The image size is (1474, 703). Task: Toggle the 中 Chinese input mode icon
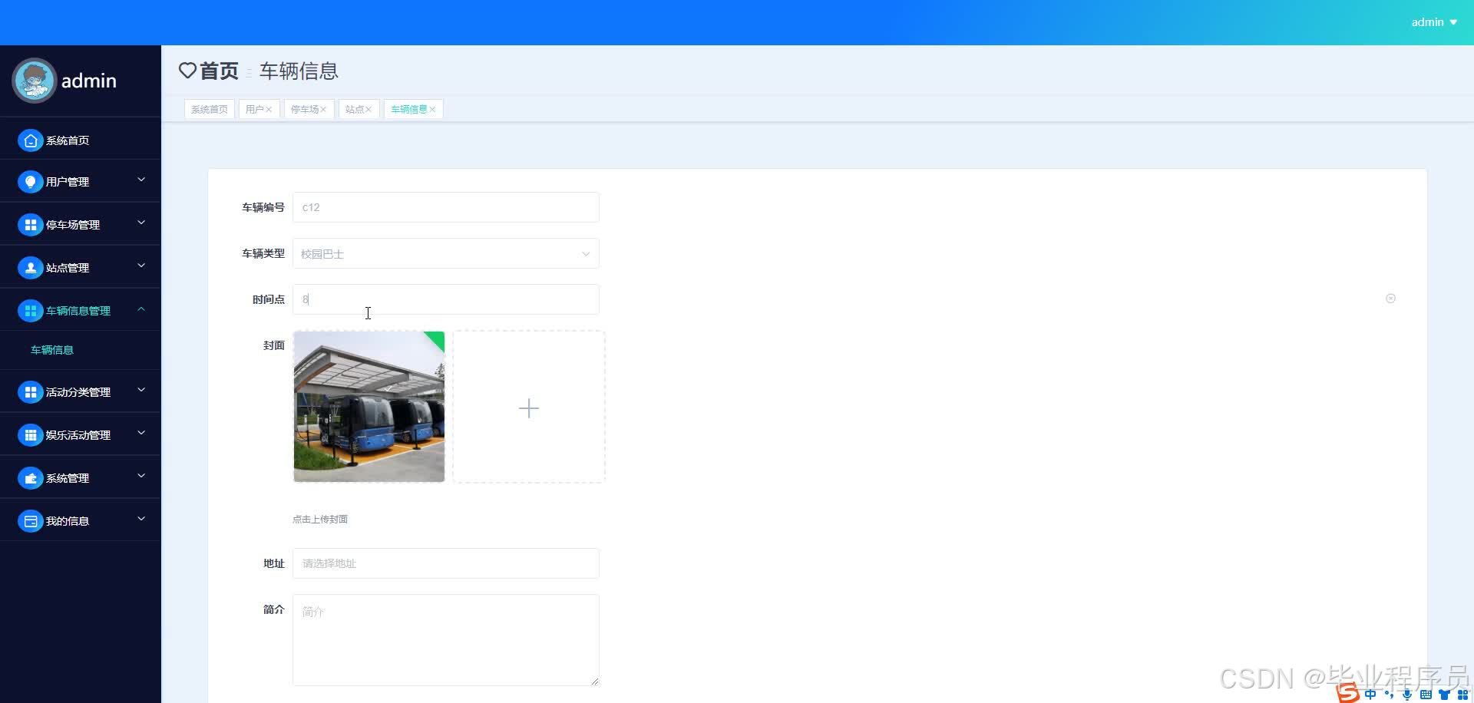1370,695
